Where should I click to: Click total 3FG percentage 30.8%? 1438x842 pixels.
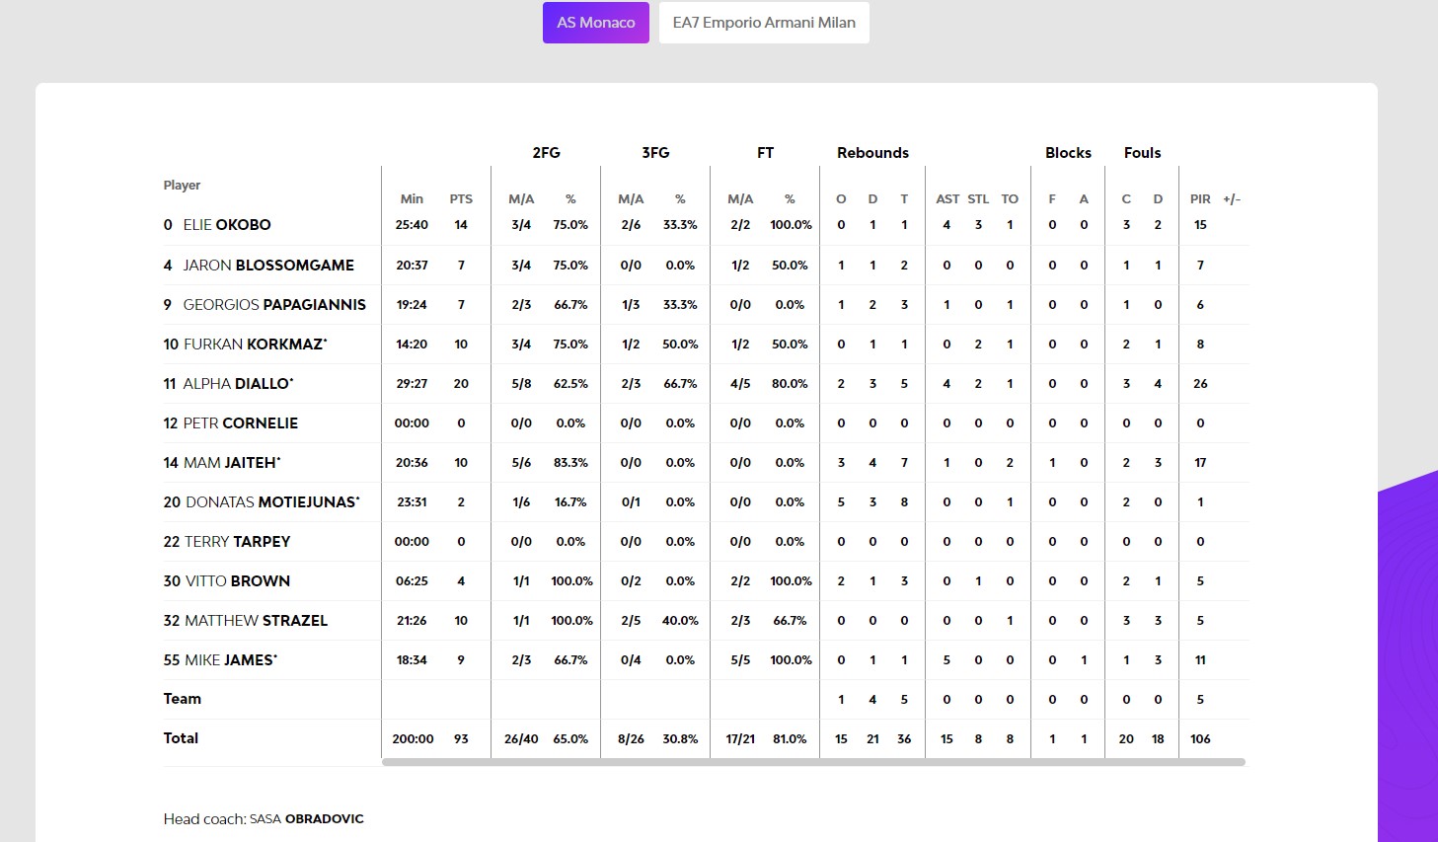click(x=680, y=738)
